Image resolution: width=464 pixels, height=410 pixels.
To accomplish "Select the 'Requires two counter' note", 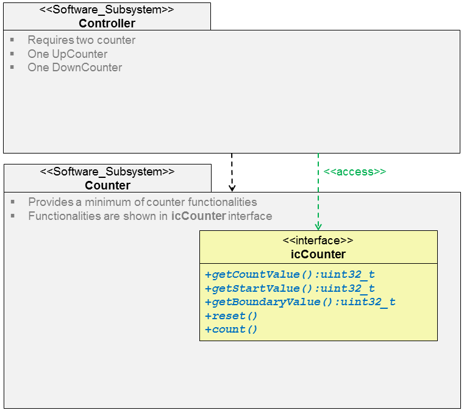I will click(81, 40).
